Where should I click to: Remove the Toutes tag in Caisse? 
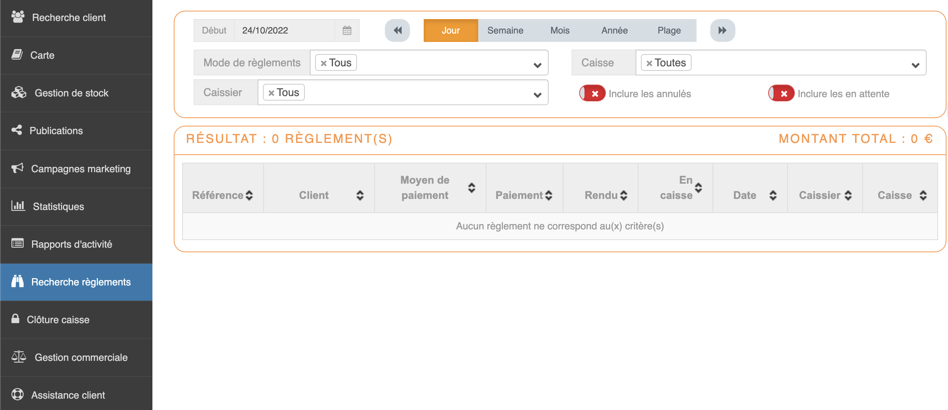[x=649, y=63]
